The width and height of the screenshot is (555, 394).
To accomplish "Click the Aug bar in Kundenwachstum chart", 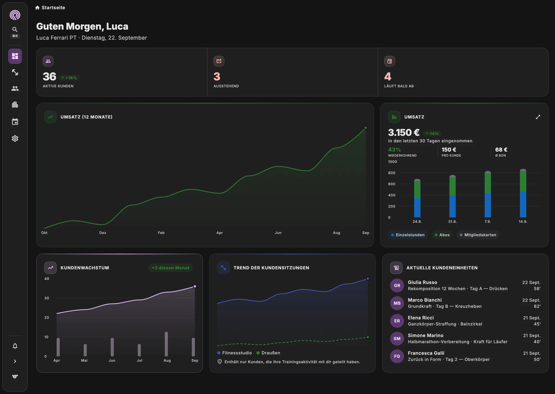I will click(166, 344).
